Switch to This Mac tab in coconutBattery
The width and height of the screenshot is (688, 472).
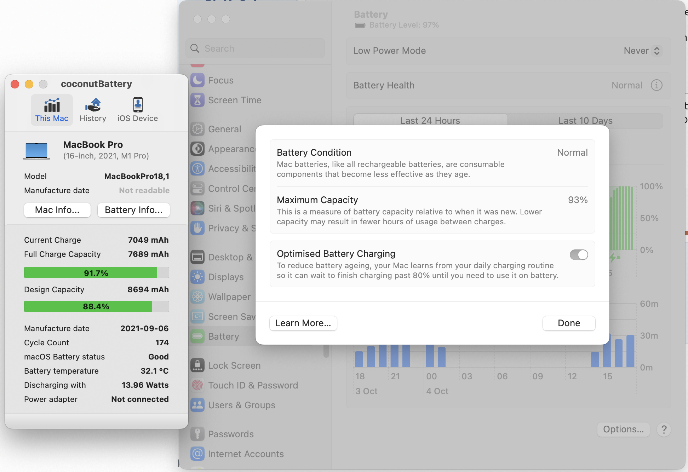(x=51, y=108)
